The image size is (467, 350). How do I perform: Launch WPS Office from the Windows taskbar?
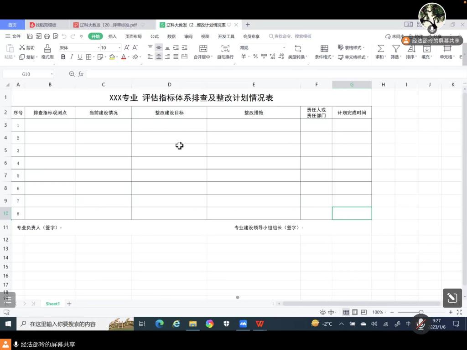click(x=259, y=324)
